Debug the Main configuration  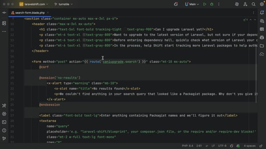212,4
